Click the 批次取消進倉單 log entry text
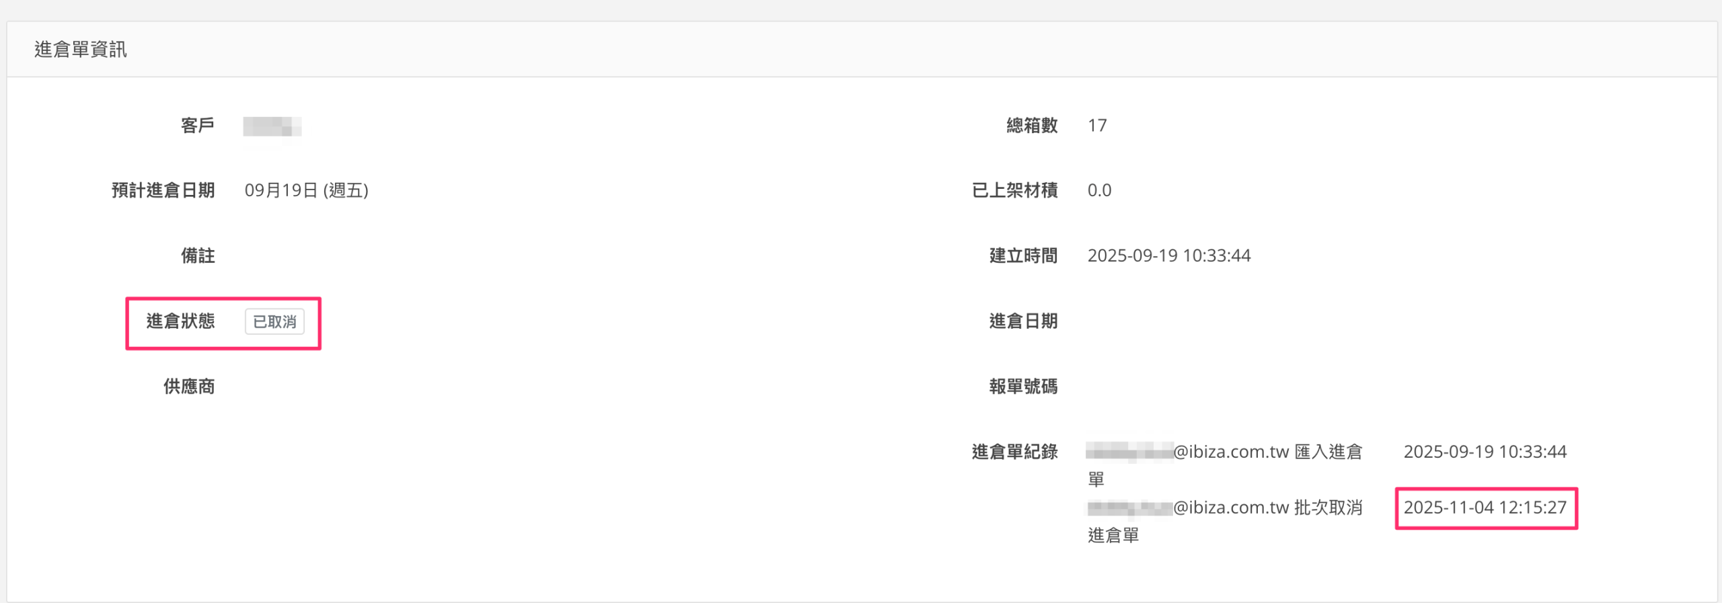Image resolution: width=1722 pixels, height=603 pixels. pyautogui.click(x=1328, y=508)
